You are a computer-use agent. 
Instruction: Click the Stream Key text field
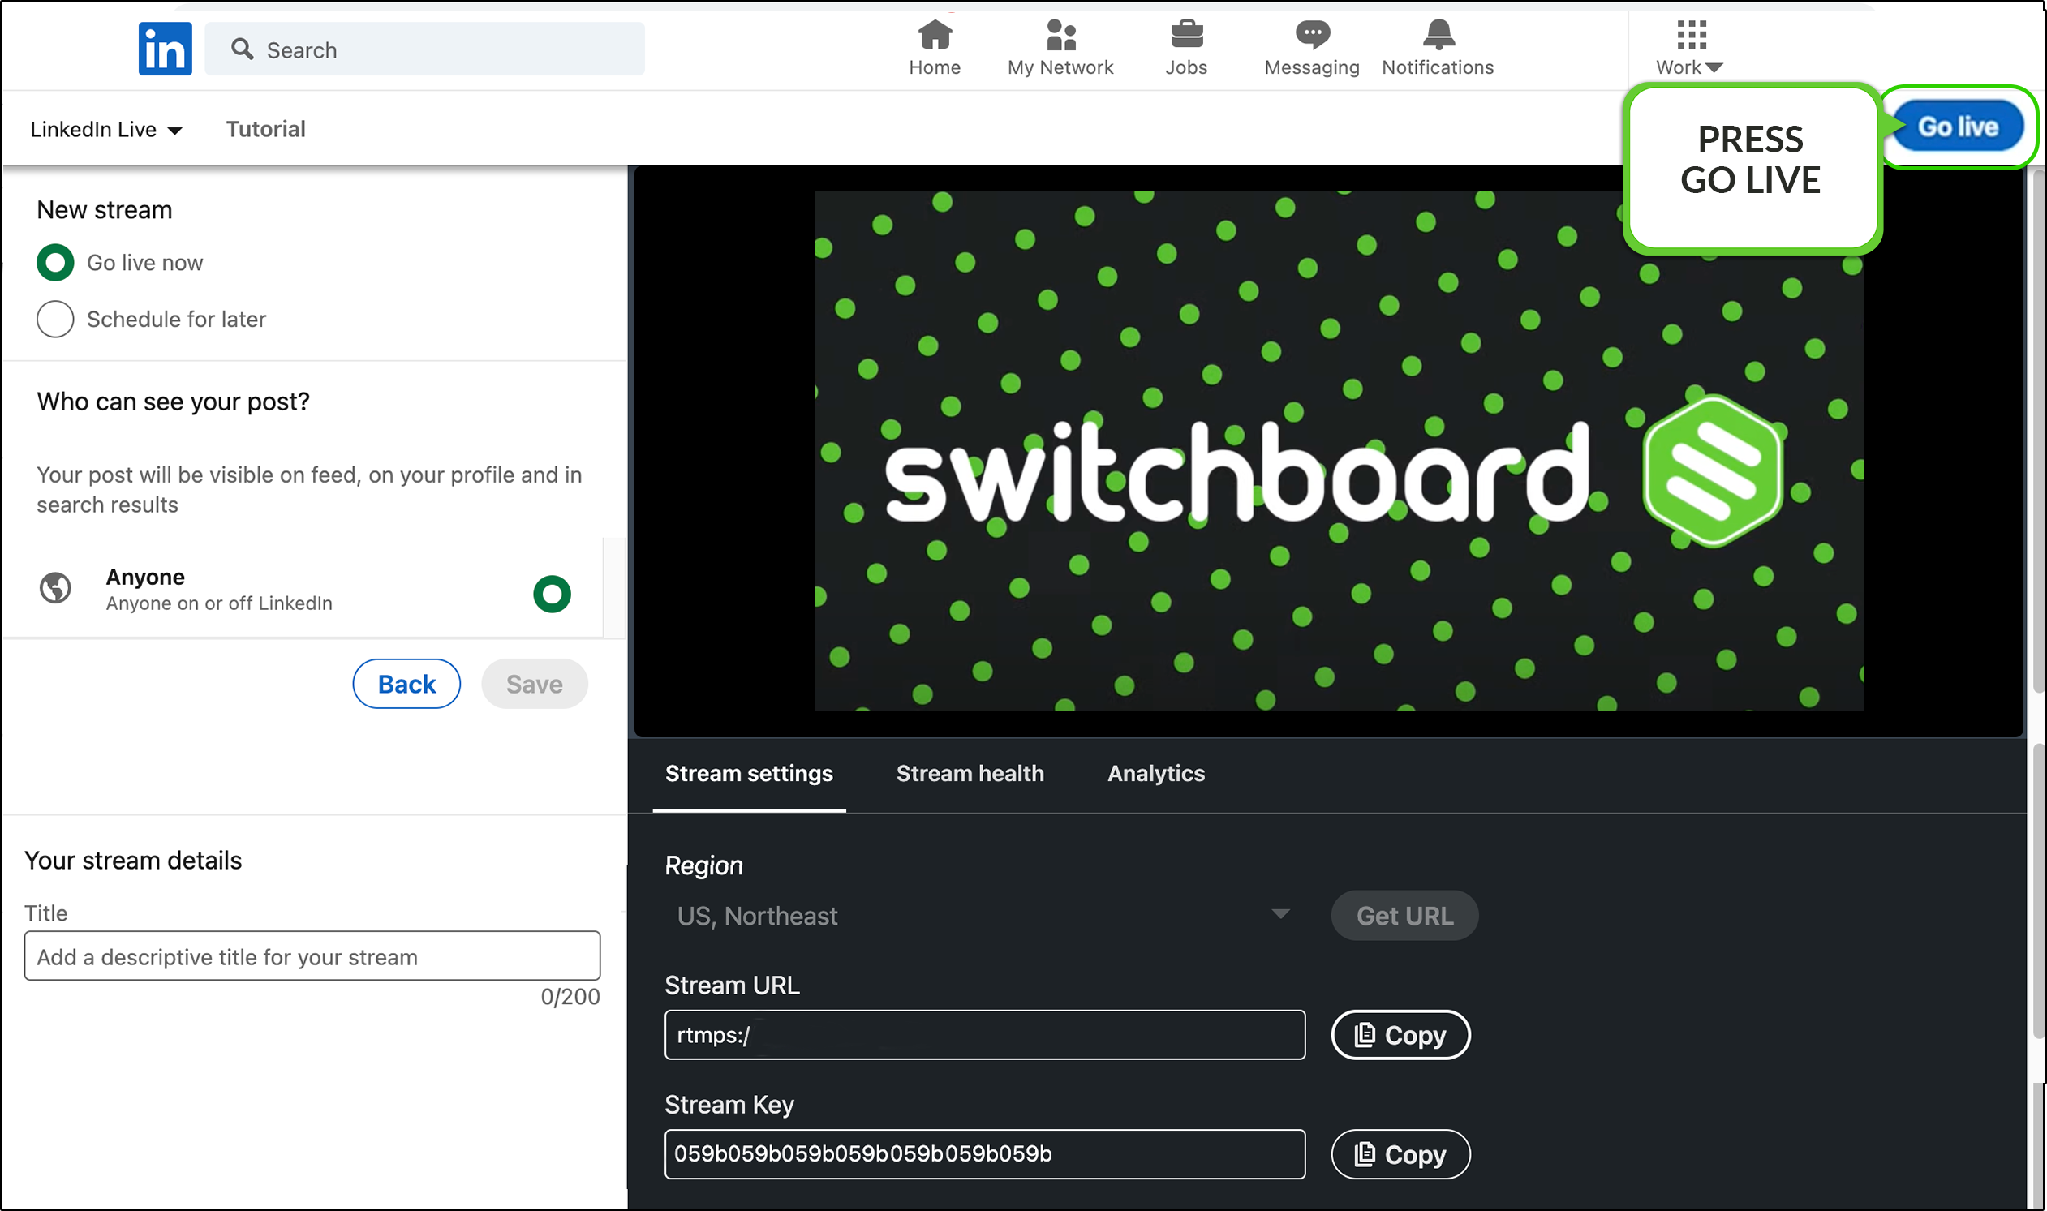(985, 1154)
